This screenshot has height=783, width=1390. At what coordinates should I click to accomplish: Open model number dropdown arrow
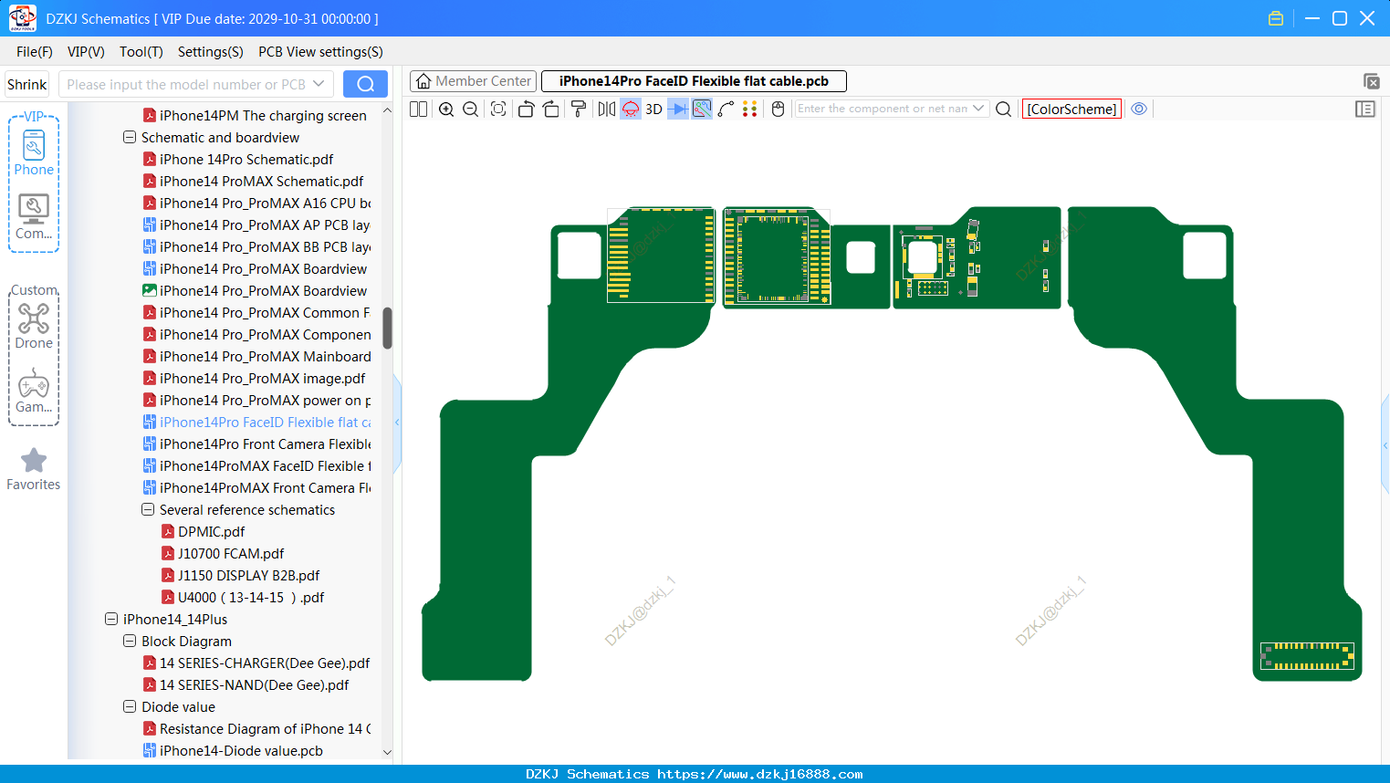coord(319,84)
